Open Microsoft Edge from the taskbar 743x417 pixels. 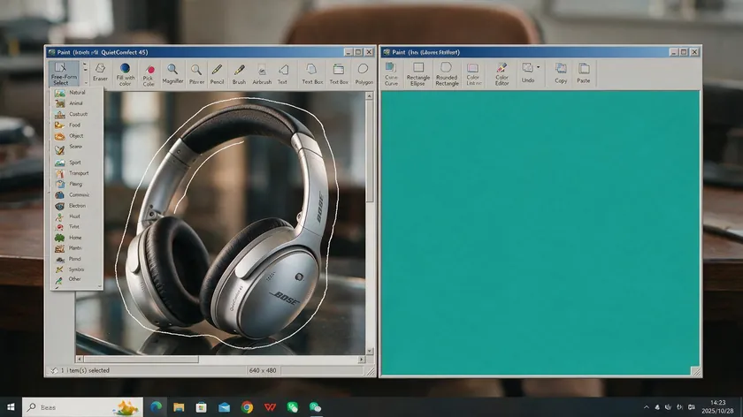[x=156, y=407]
